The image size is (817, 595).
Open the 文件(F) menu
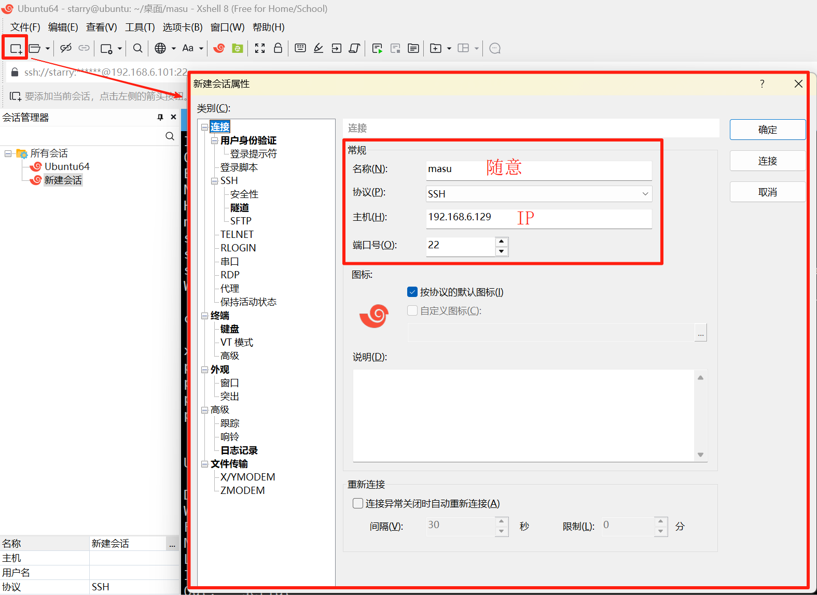pyautogui.click(x=25, y=27)
